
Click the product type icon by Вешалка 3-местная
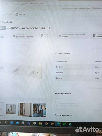click(x=14, y=36)
